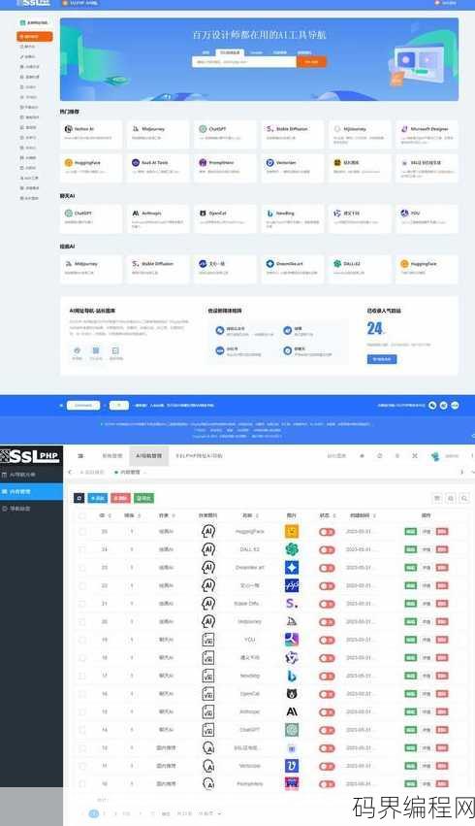
Task: Tick the checkbox for the HuggingFace row
Action: (82, 532)
